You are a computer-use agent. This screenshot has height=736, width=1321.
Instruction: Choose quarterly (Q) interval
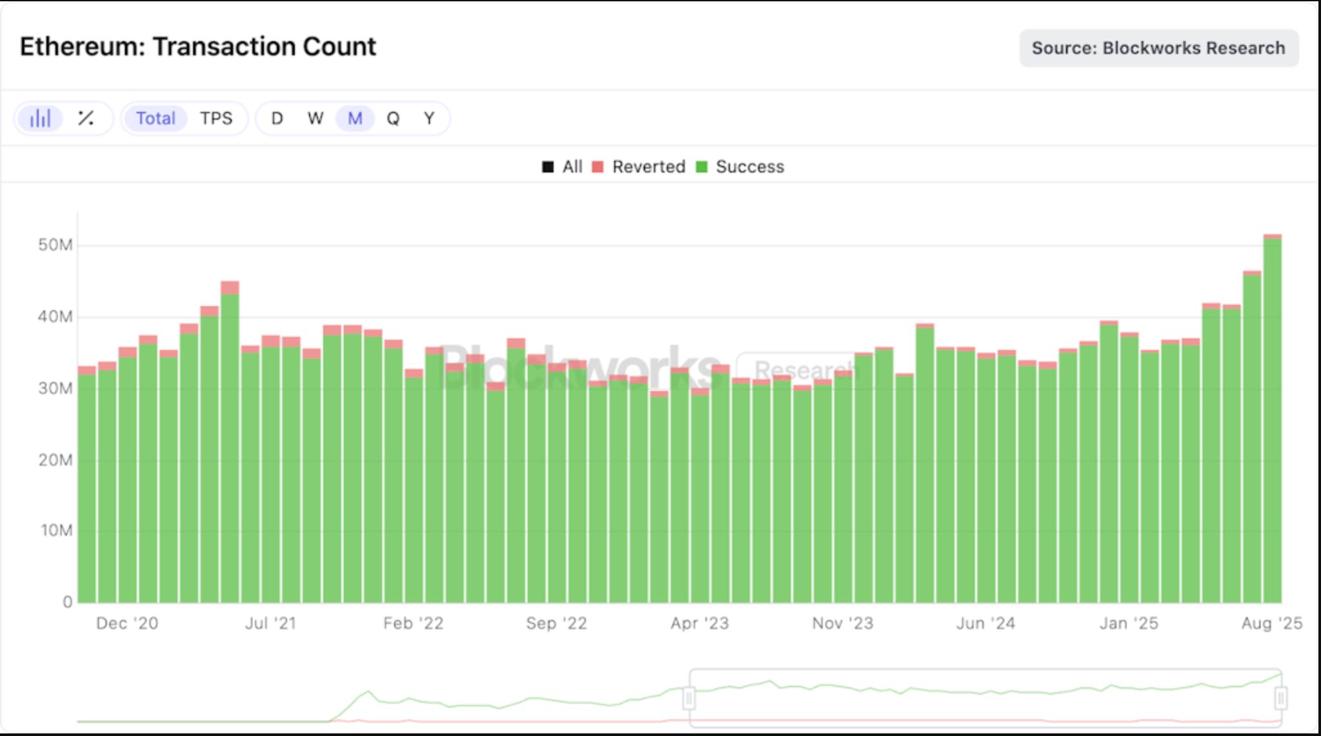(393, 118)
